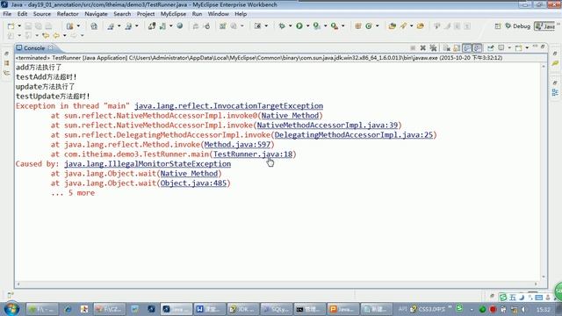Expand the New Java Class dropdown
This screenshot has width=562, height=316.
pos(377,25)
